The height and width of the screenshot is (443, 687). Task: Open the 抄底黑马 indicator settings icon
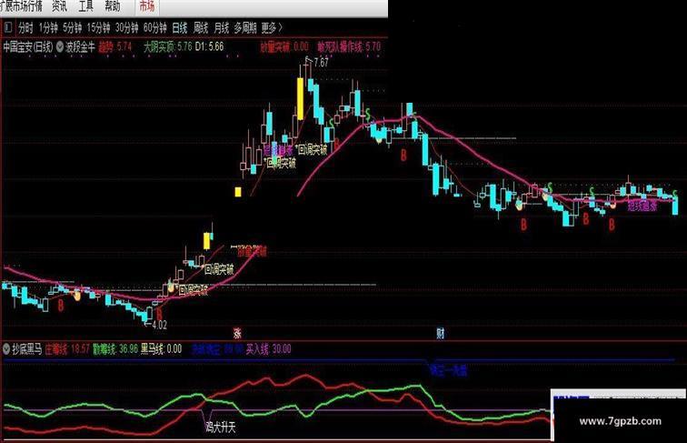[x=6, y=349]
